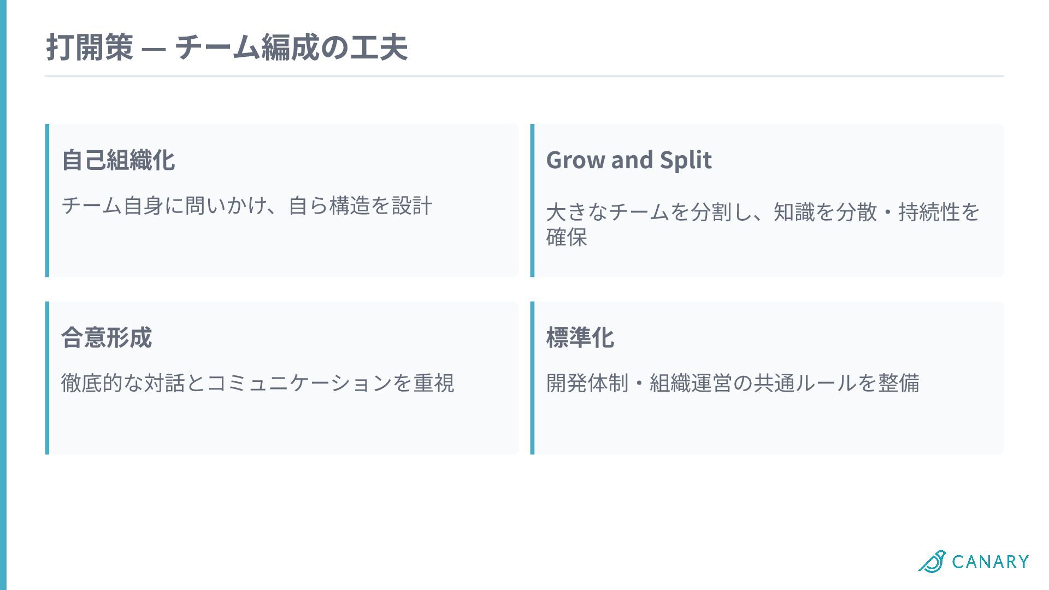
Task: Select the slide title 打開策 — チーム編成の工夫
Action: coord(227,47)
